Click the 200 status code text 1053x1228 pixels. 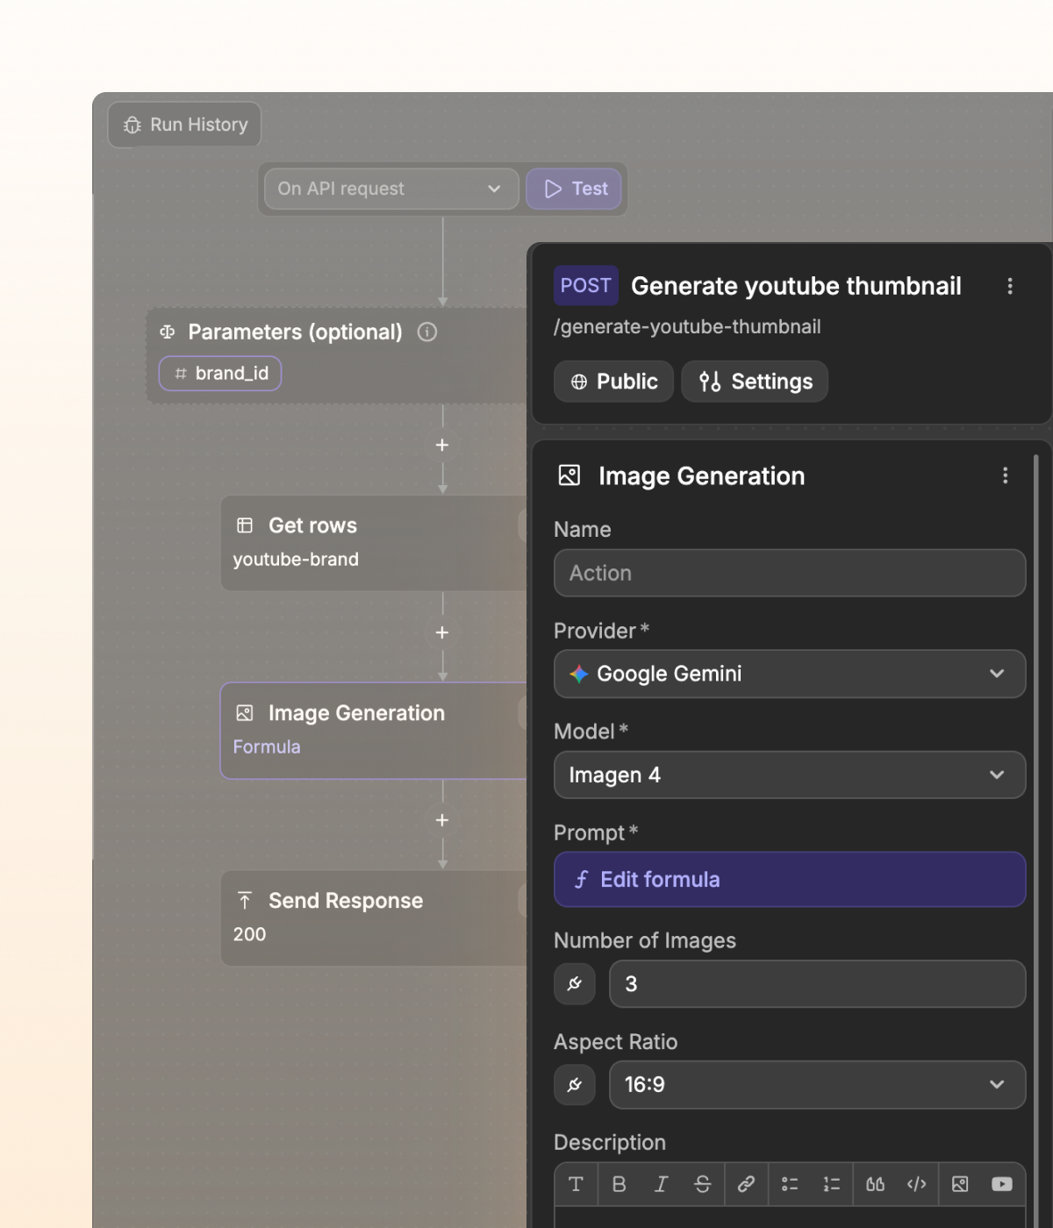point(249,935)
